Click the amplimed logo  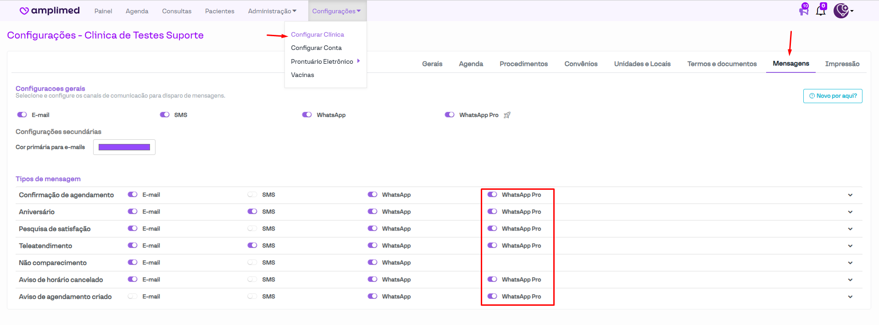tap(50, 11)
